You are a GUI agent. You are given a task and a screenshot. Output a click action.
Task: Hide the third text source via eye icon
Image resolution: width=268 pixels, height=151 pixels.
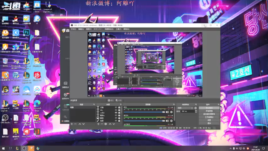click(116, 113)
